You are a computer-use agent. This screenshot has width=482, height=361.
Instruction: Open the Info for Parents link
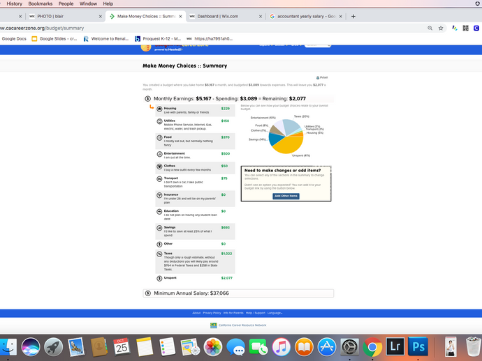[233, 313]
